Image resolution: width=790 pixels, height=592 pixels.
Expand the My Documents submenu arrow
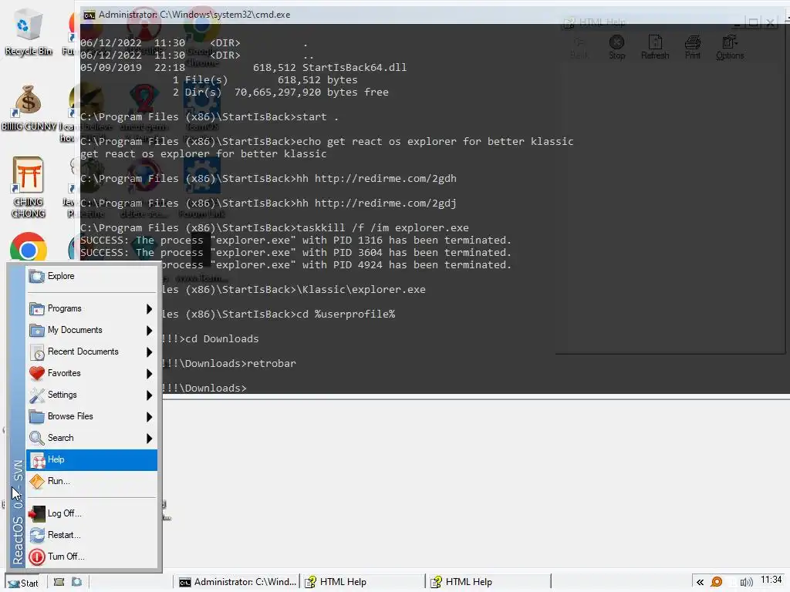149,330
